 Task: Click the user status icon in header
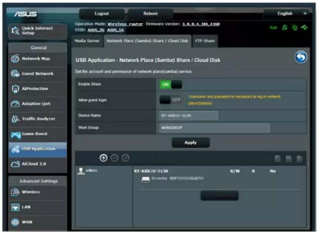pos(285,27)
